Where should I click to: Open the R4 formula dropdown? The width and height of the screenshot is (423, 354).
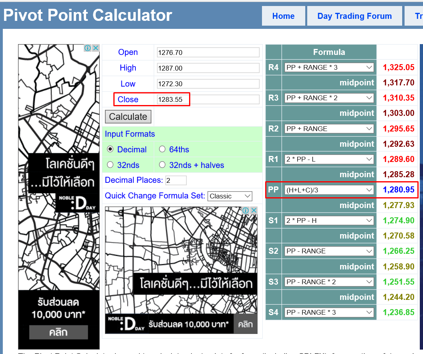[329, 67]
